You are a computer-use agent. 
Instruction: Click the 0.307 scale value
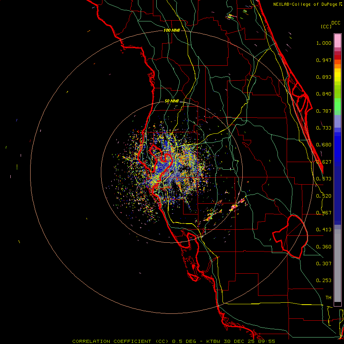(324, 264)
